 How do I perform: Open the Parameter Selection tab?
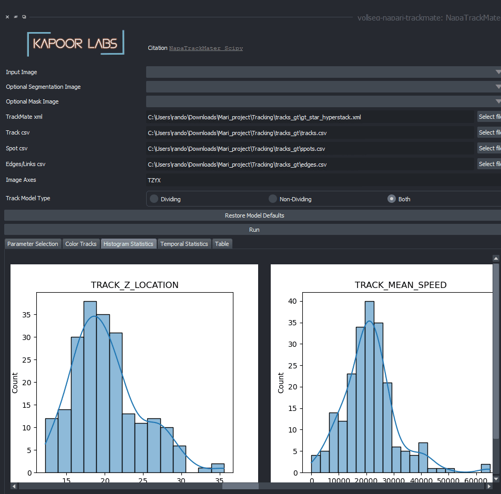point(33,244)
